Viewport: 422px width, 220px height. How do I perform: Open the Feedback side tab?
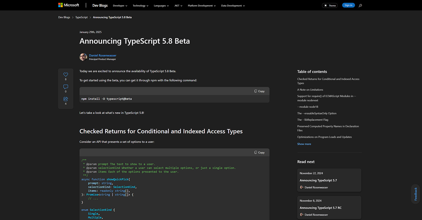click(x=416, y=194)
